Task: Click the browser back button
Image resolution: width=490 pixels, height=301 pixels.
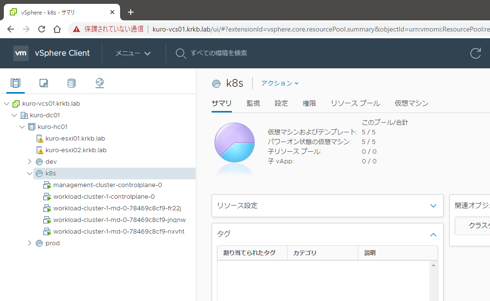Action: click(x=11, y=29)
